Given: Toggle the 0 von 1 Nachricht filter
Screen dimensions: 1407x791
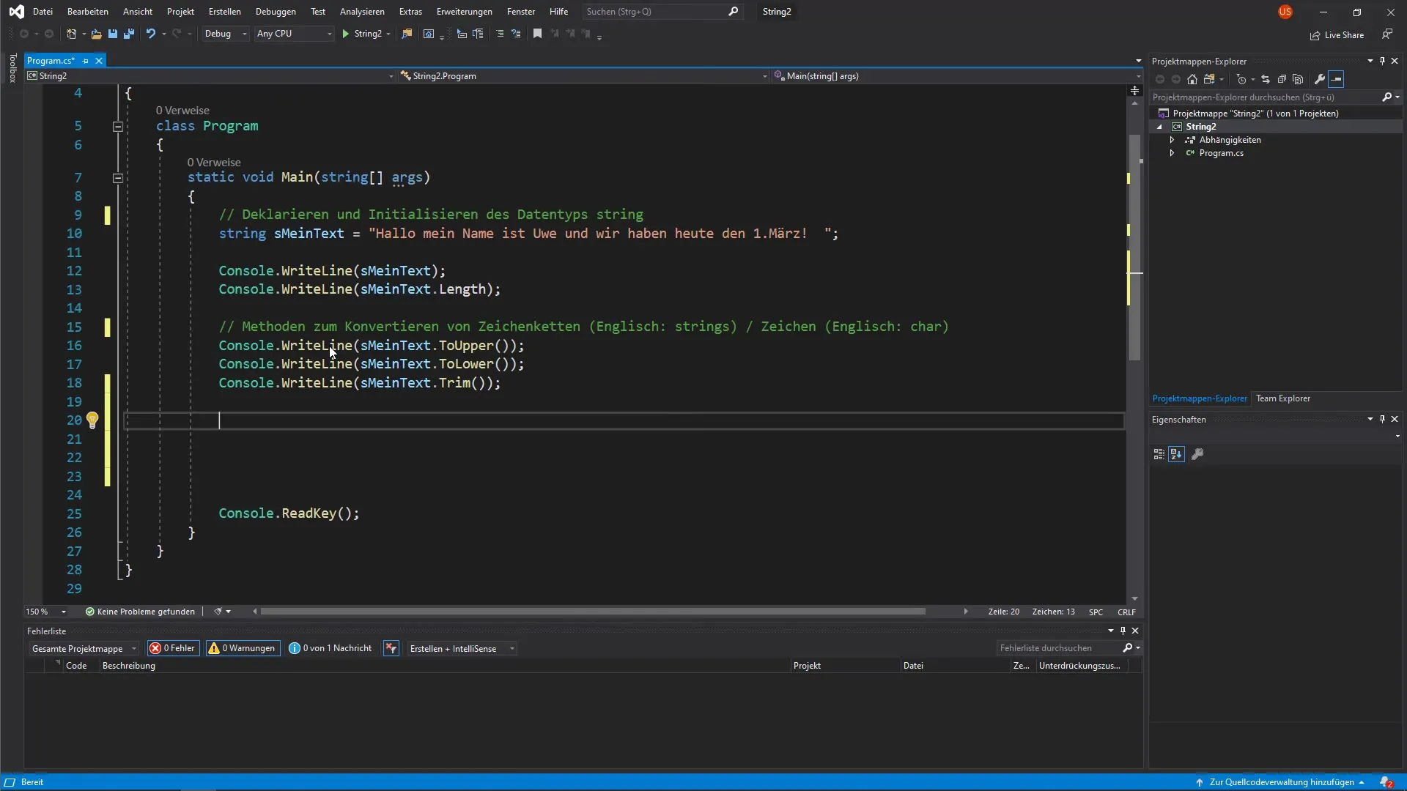Looking at the screenshot, I should click(x=330, y=648).
